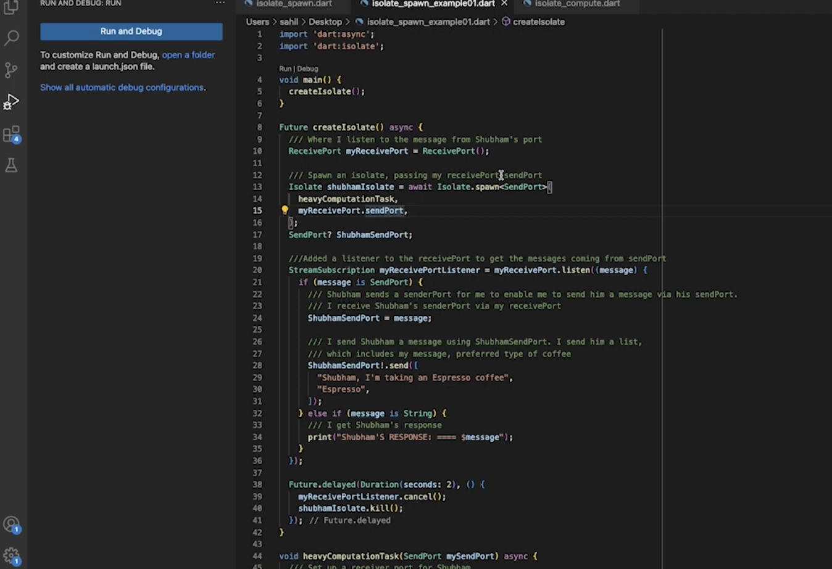Click the Debug code lens above main
This screenshot has width=832, height=569.
[307, 69]
